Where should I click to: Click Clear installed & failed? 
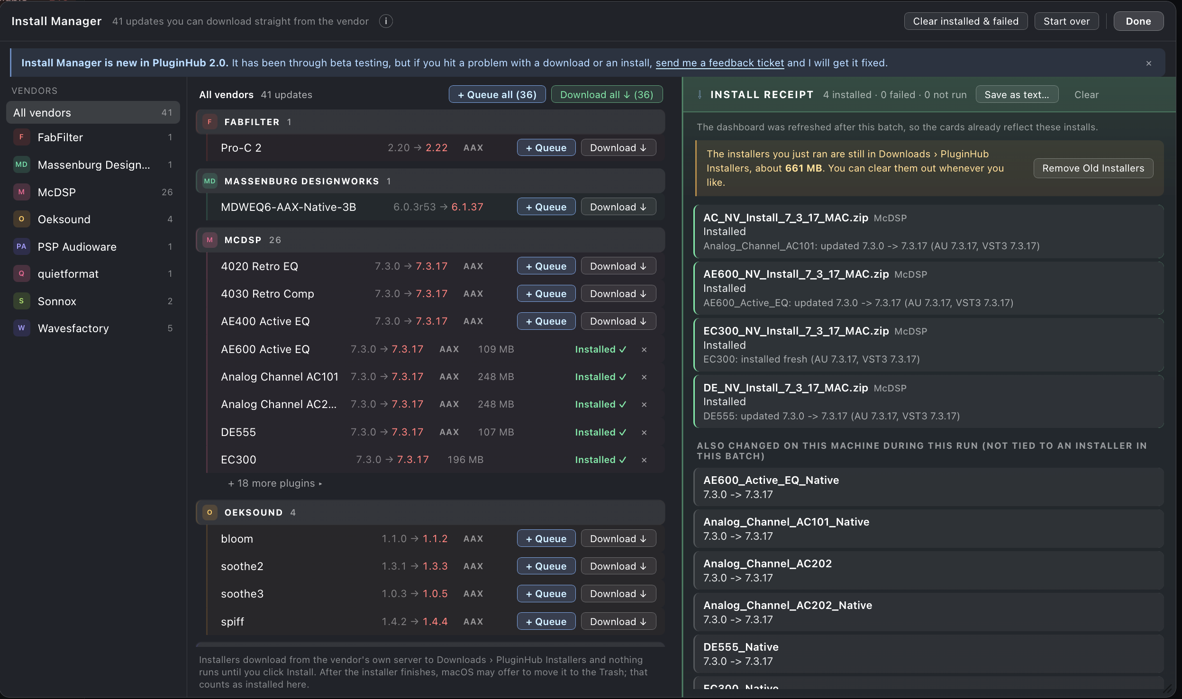(x=966, y=21)
